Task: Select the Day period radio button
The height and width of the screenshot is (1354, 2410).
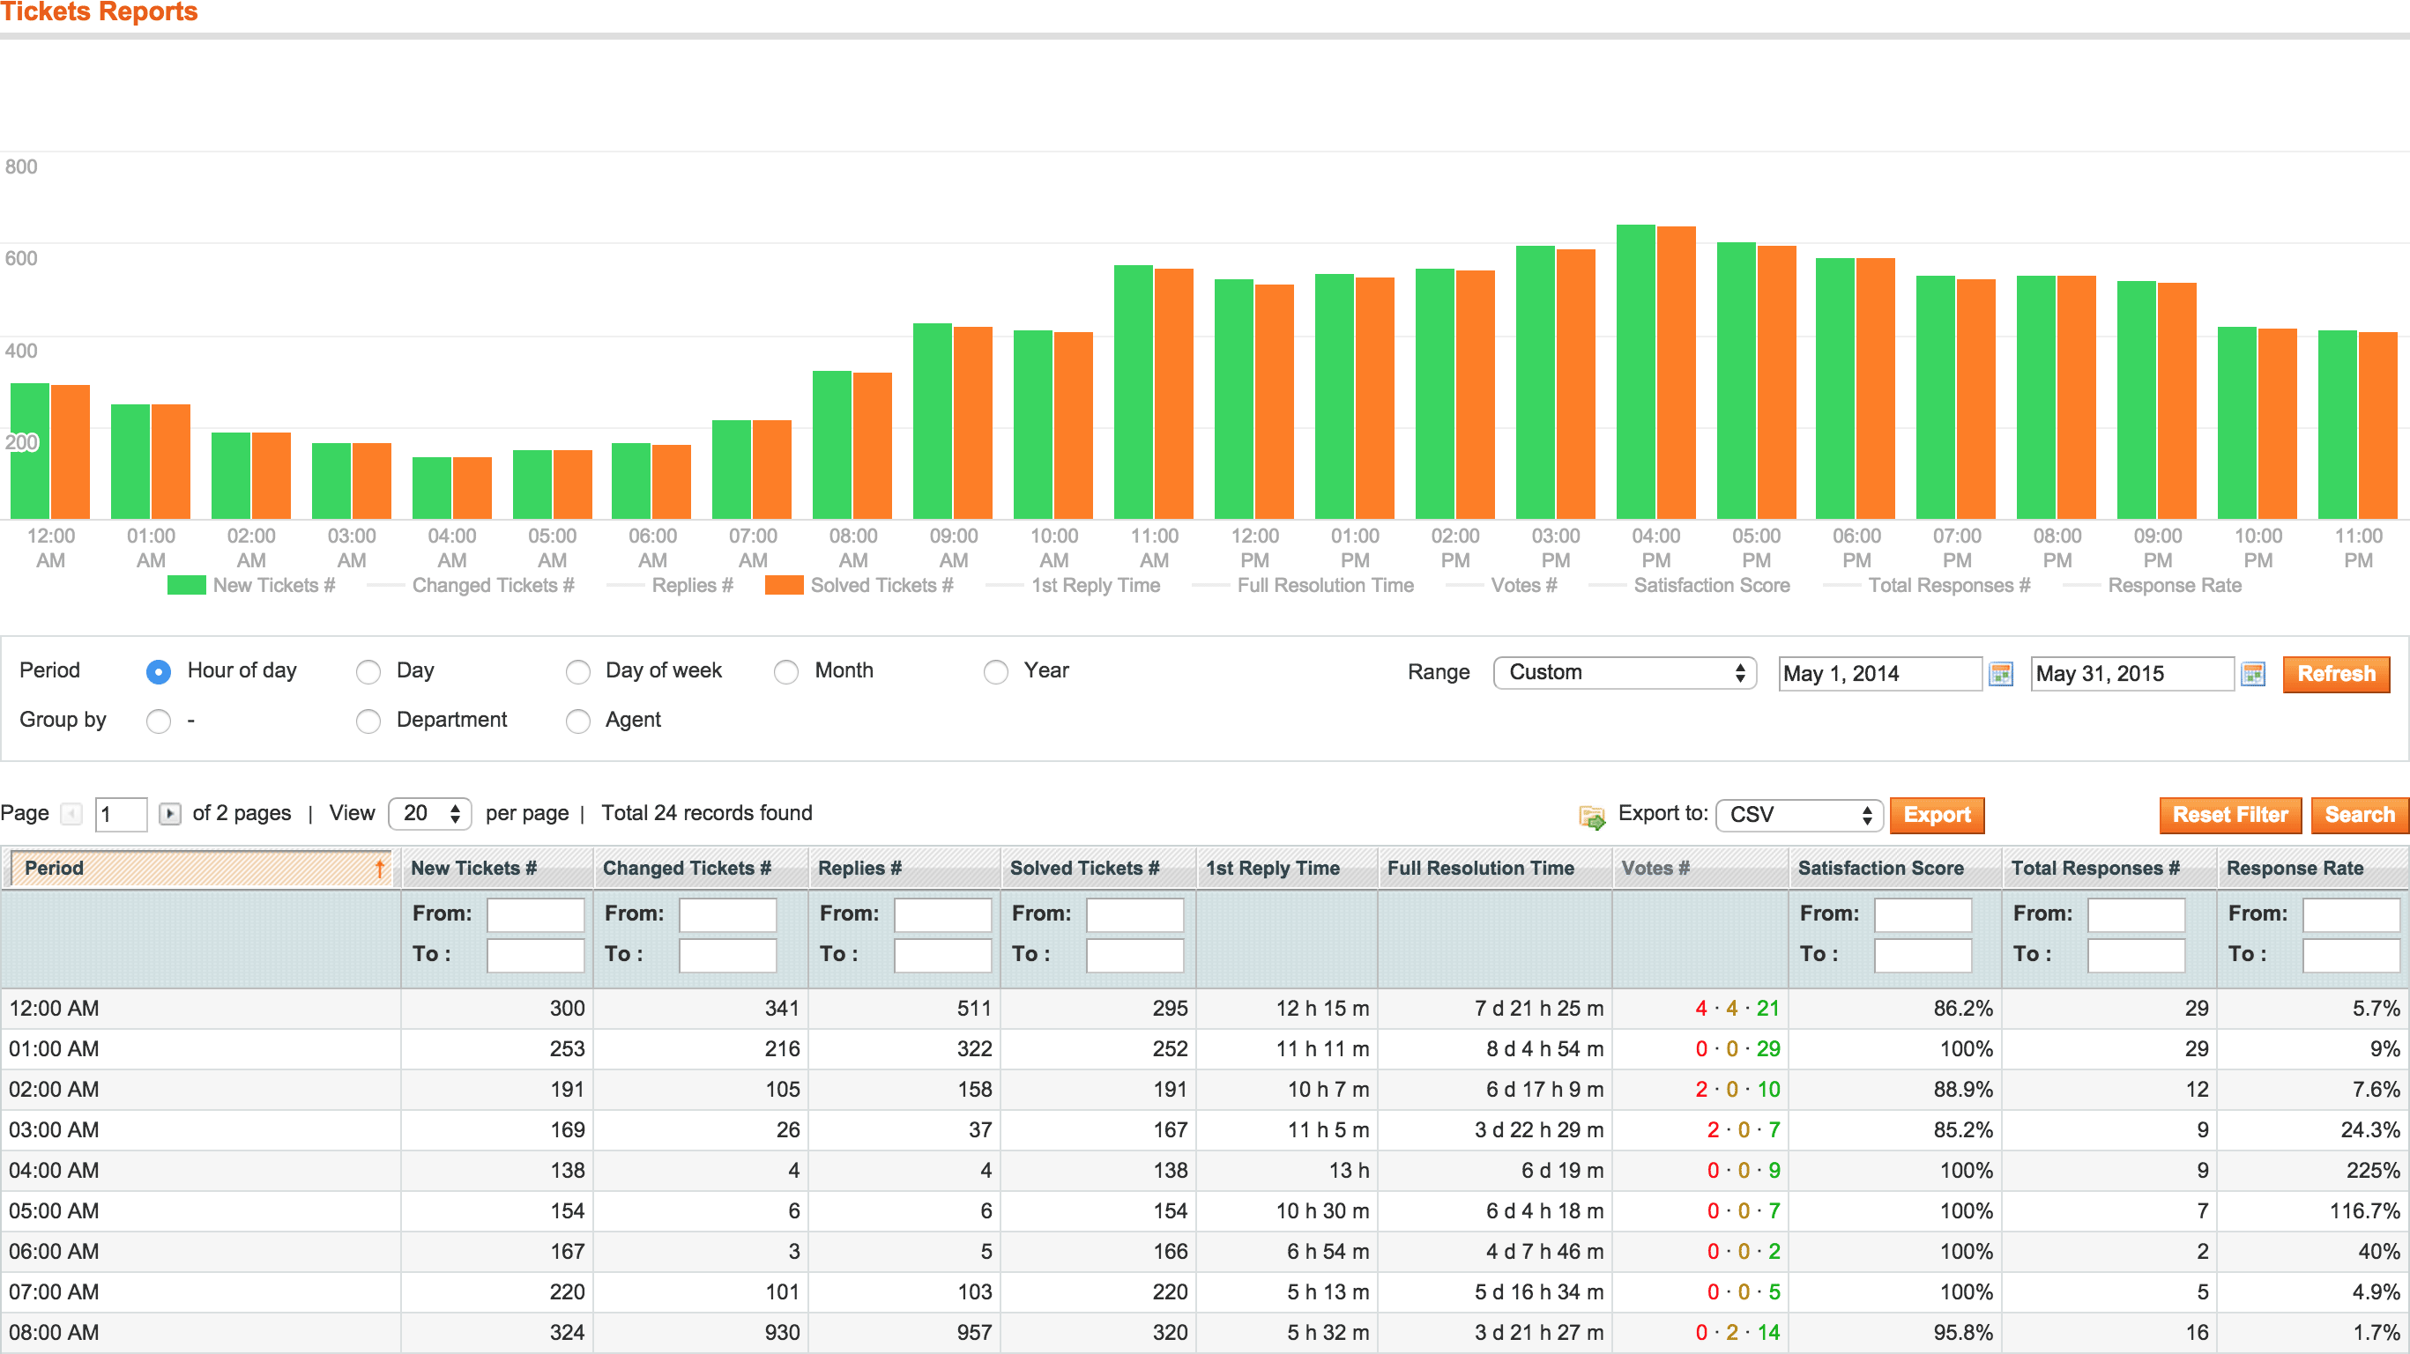Action: tap(368, 672)
